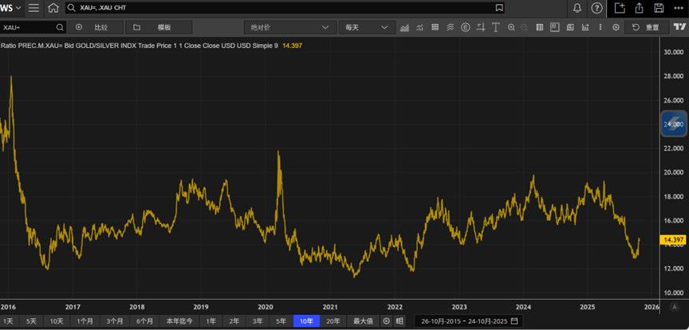Image resolution: width=689 pixels, height=330 pixels.
Task: Click the auto-scale A button at corner
Action: click(675, 307)
